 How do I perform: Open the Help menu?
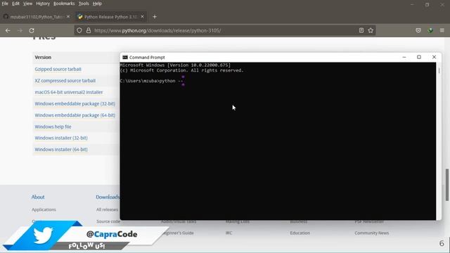tap(97, 4)
